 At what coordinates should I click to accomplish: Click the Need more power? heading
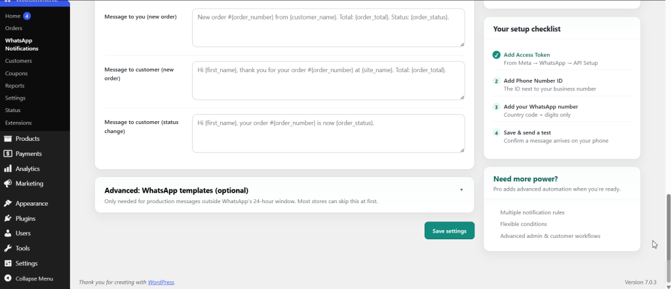pos(526,179)
